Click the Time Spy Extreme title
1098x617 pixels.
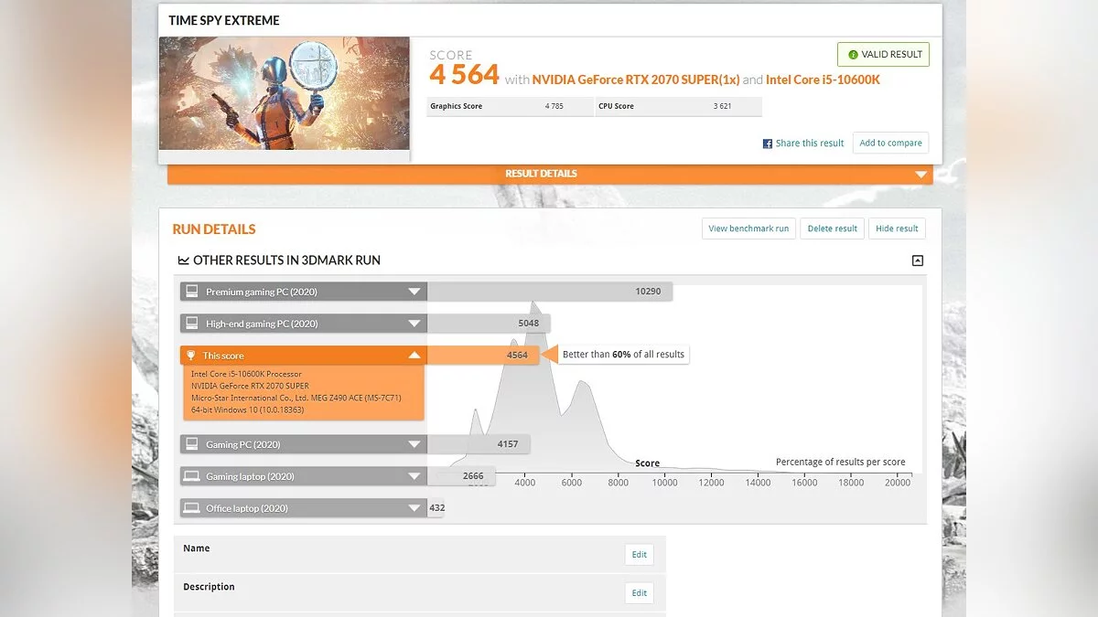[224, 20]
